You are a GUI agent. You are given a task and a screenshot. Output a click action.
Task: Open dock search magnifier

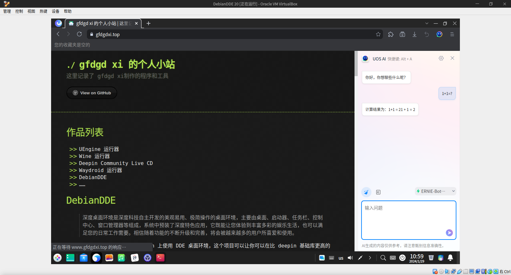point(383,258)
